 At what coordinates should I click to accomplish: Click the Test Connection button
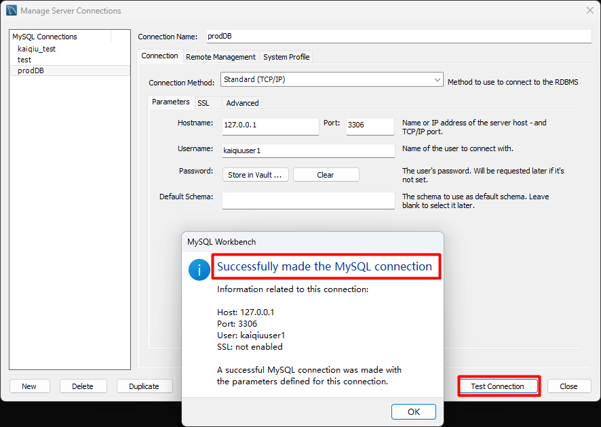coord(497,386)
